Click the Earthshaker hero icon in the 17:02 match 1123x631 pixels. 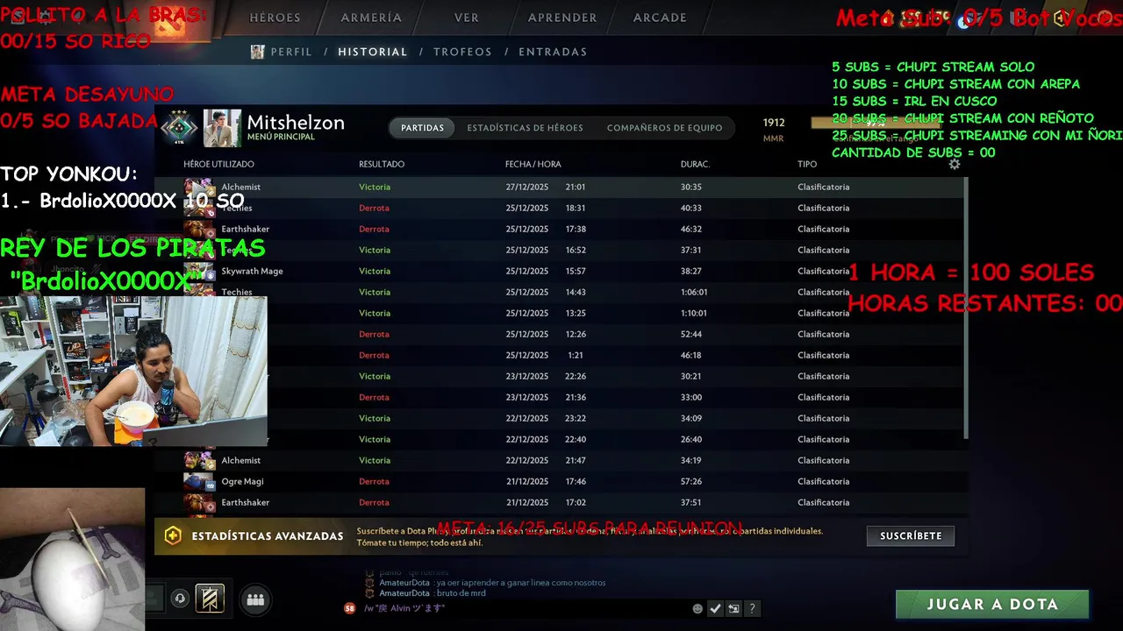(x=199, y=502)
